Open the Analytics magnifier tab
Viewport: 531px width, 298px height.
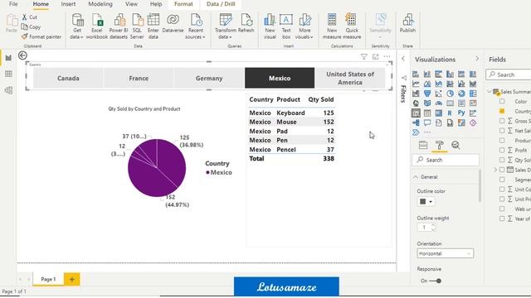455,146
